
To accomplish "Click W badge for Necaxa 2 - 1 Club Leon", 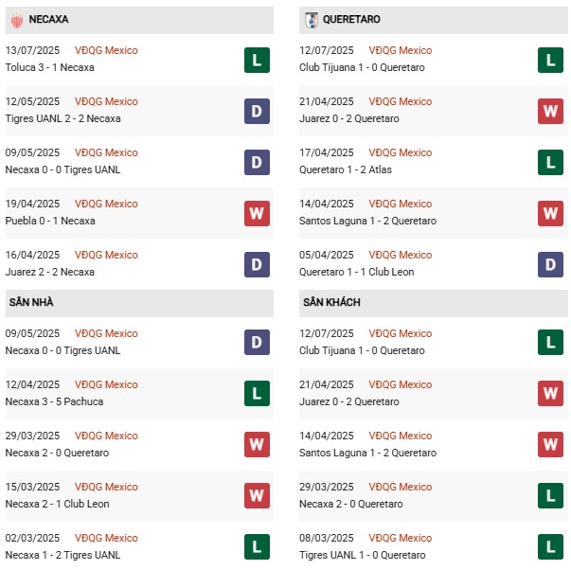I will [x=257, y=496].
